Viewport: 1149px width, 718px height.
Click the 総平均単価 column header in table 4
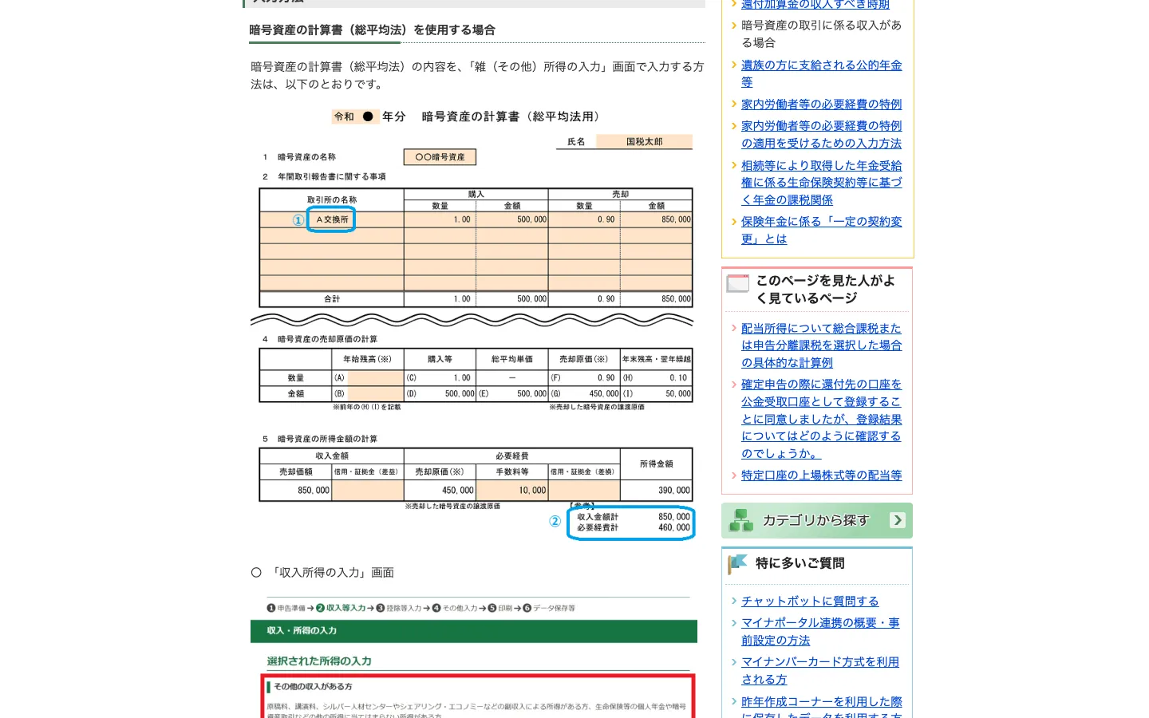[512, 359]
